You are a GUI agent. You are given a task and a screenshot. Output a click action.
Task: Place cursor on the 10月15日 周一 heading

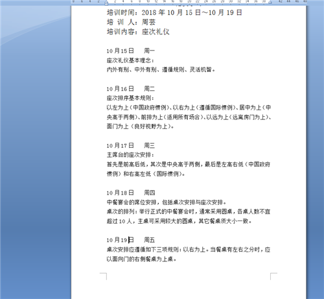tap(131, 51)
